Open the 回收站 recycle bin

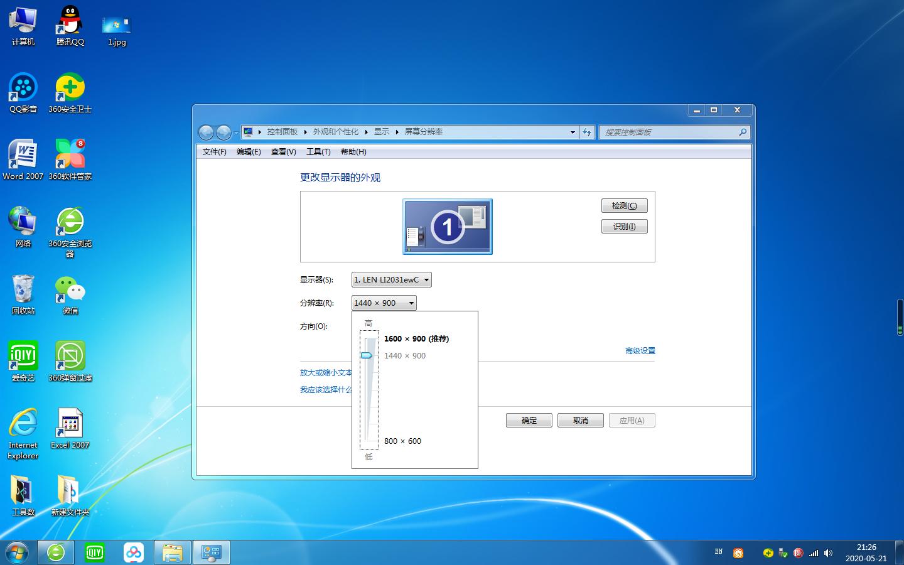point(23,289)
